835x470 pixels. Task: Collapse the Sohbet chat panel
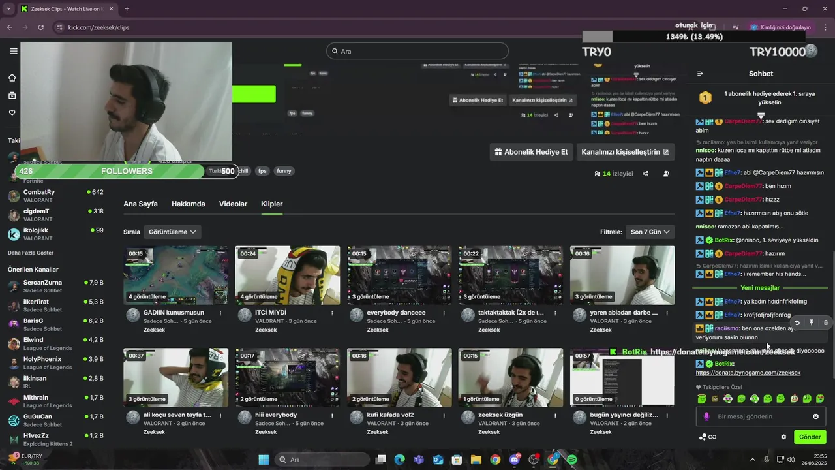(x=700, y=74)
